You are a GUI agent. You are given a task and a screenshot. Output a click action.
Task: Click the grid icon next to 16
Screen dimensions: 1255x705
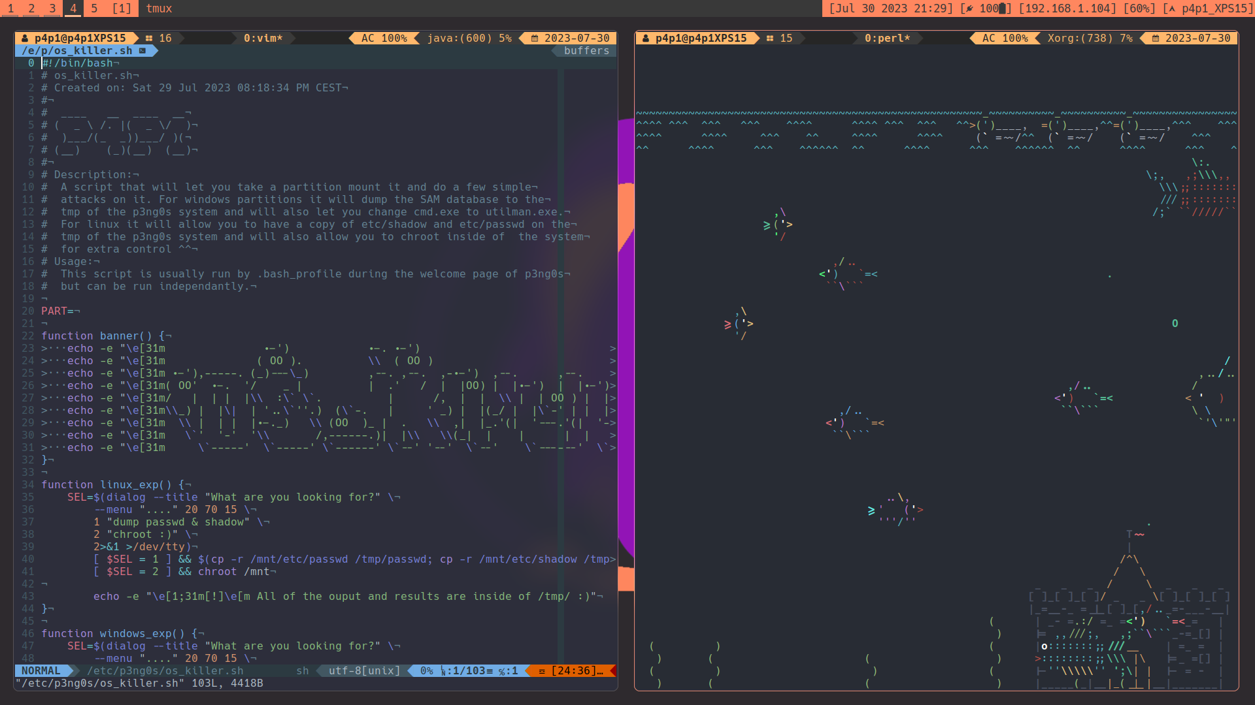pyautogui.click(x=149, y=39)
